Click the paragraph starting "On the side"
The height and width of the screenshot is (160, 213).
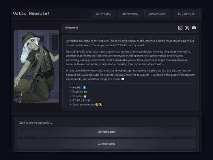(131, 75)
